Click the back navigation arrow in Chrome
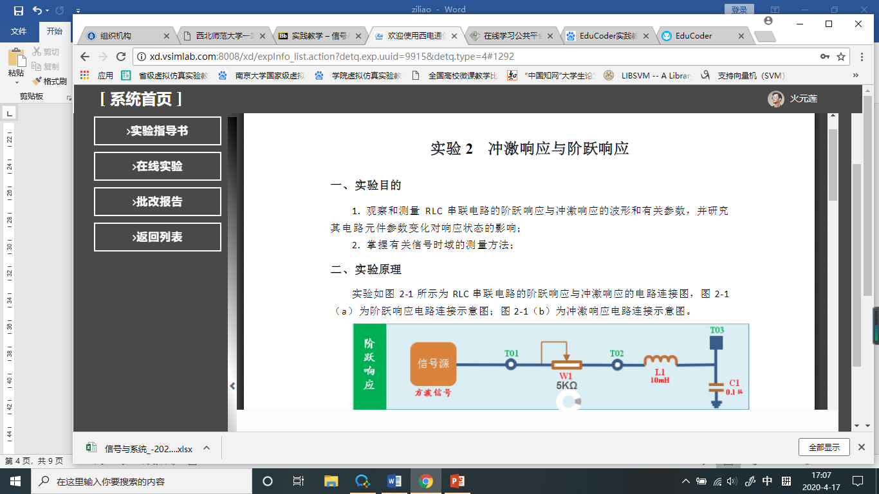Image resolution: width=879 pixels, height=494 pixels. tap(85, 57)
